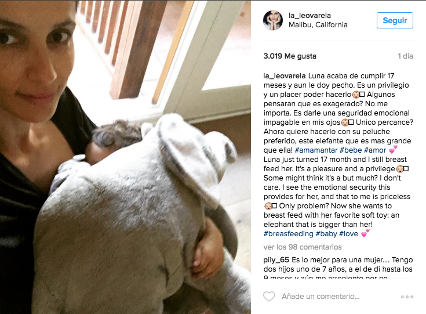Open la_leovarela username in the header
The image size is (426, 314).
310,16
